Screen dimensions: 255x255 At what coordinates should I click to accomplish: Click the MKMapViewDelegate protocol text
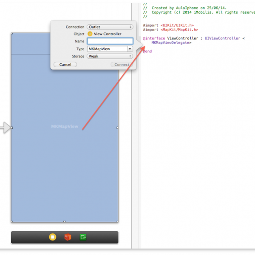[x=171, y=42]
